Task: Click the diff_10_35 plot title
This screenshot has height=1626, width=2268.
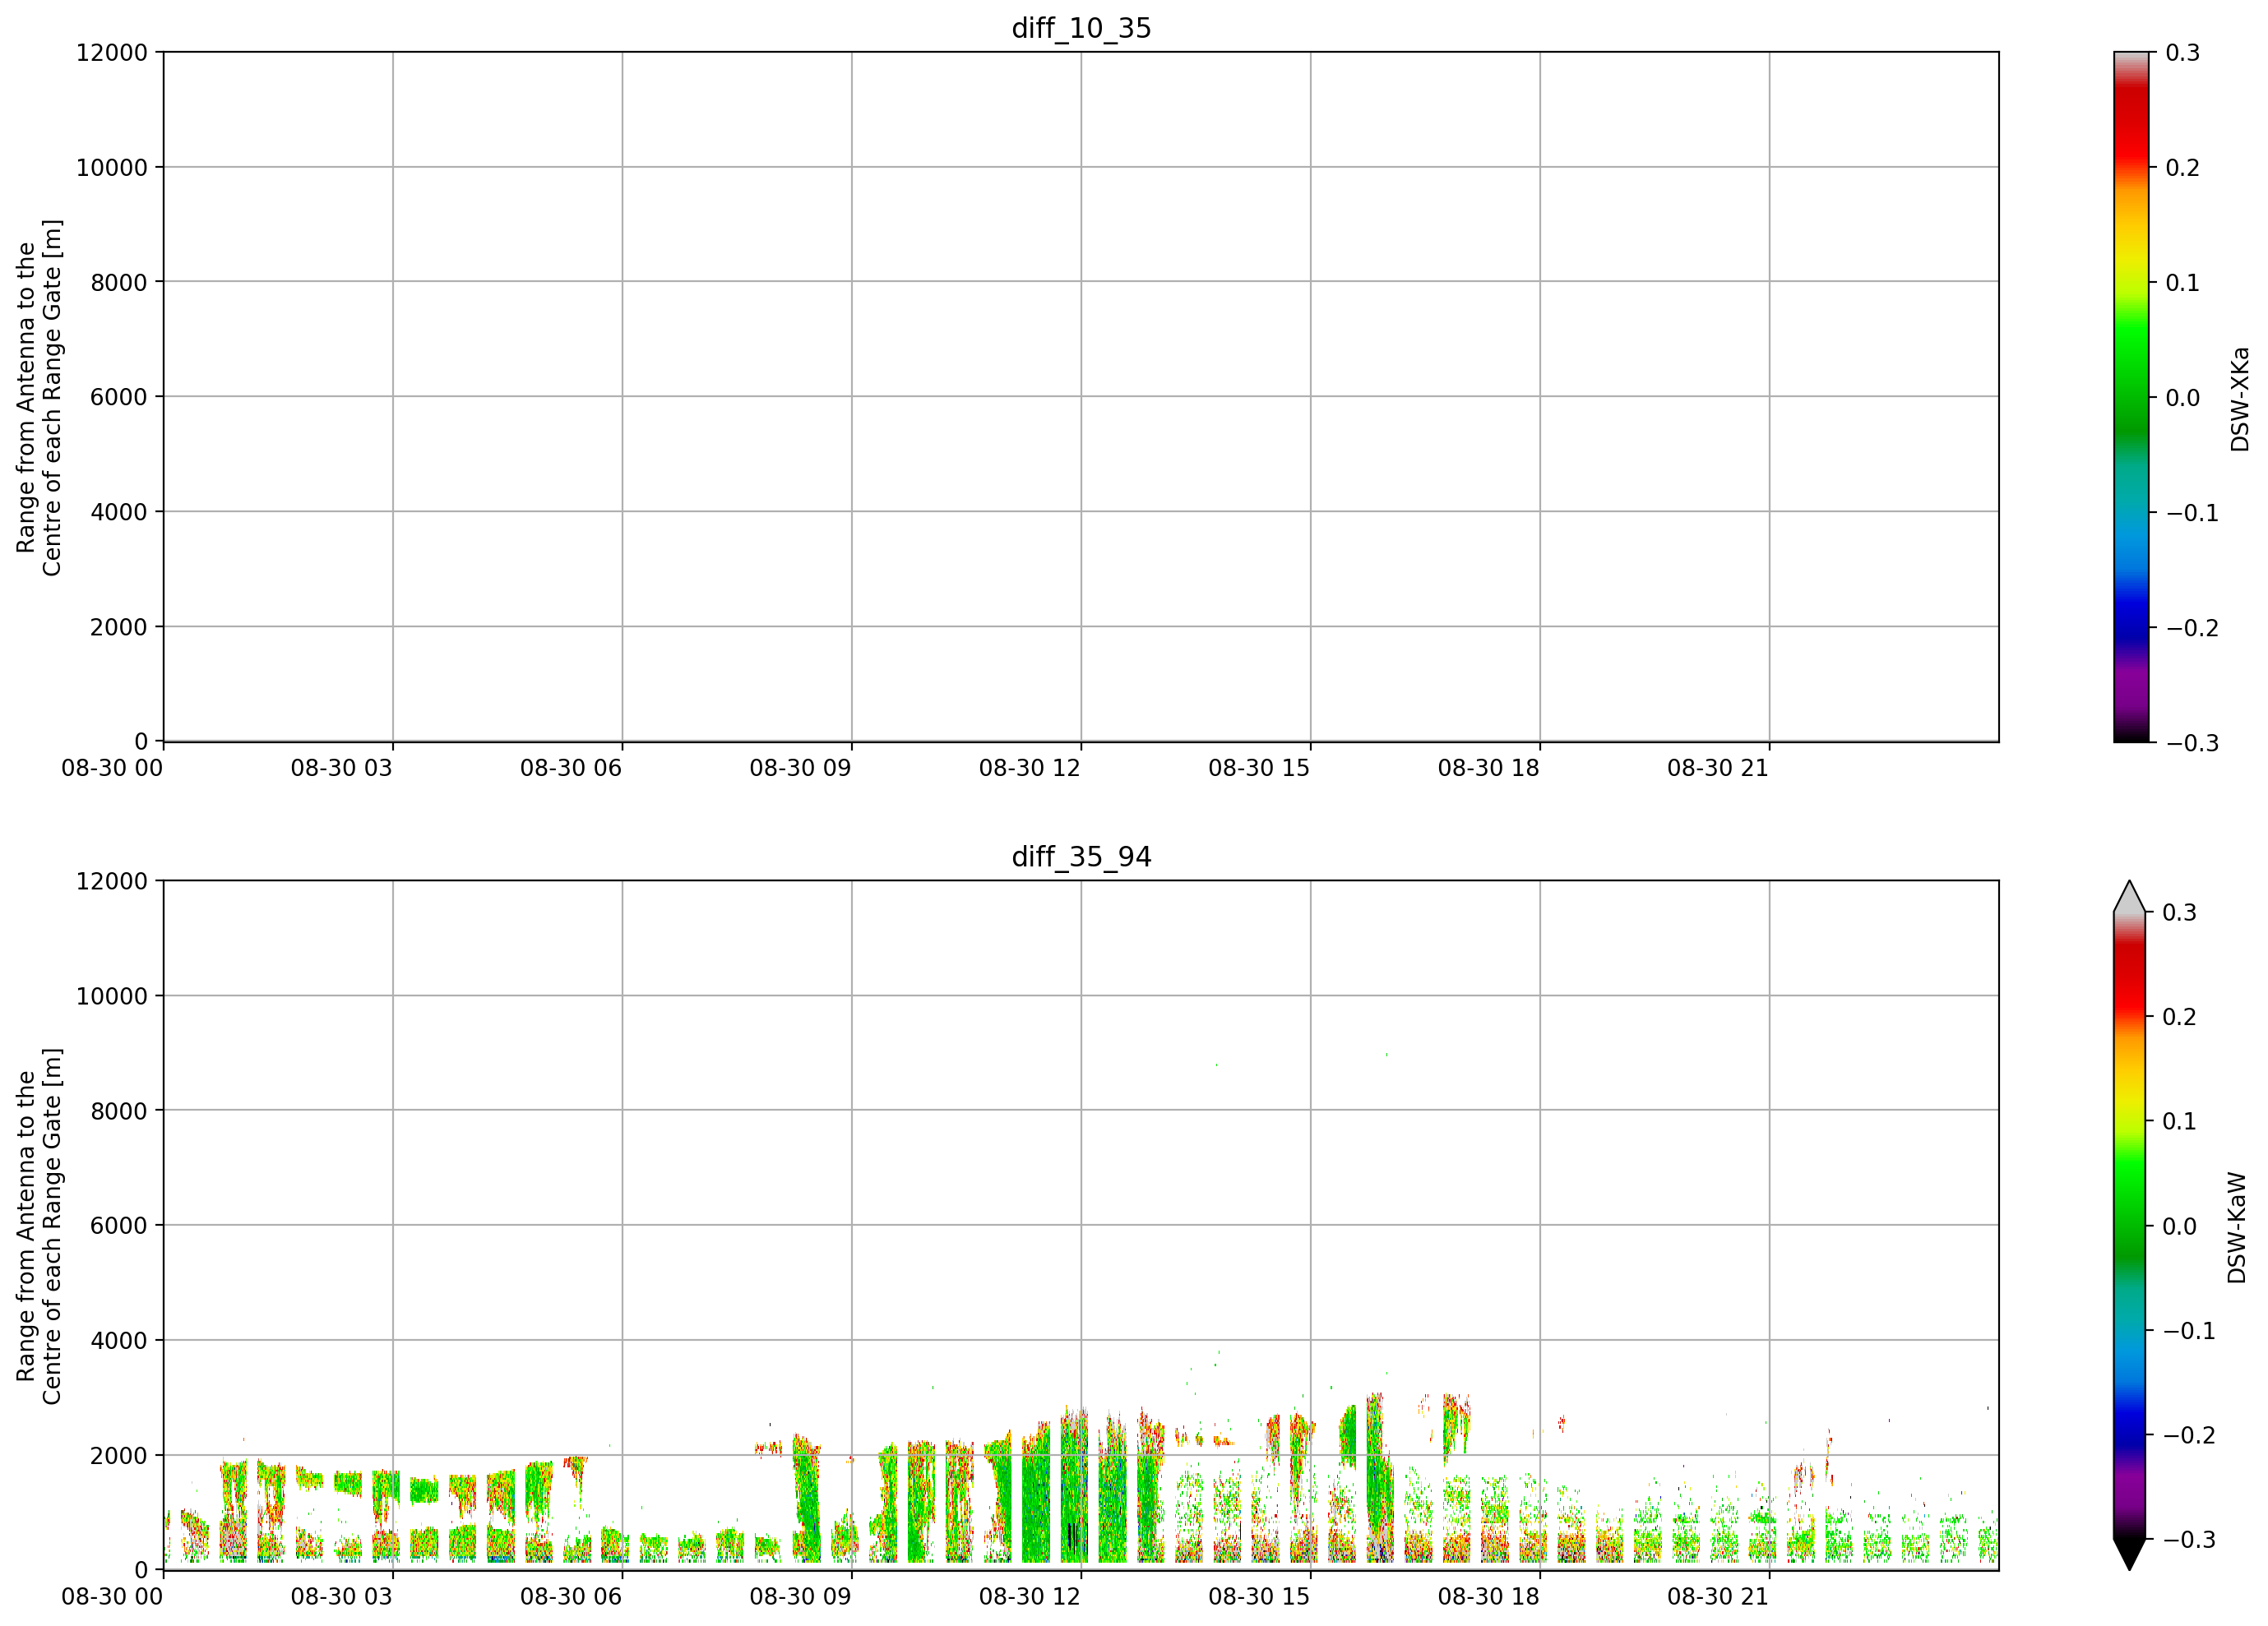Action: (1081, 28)
